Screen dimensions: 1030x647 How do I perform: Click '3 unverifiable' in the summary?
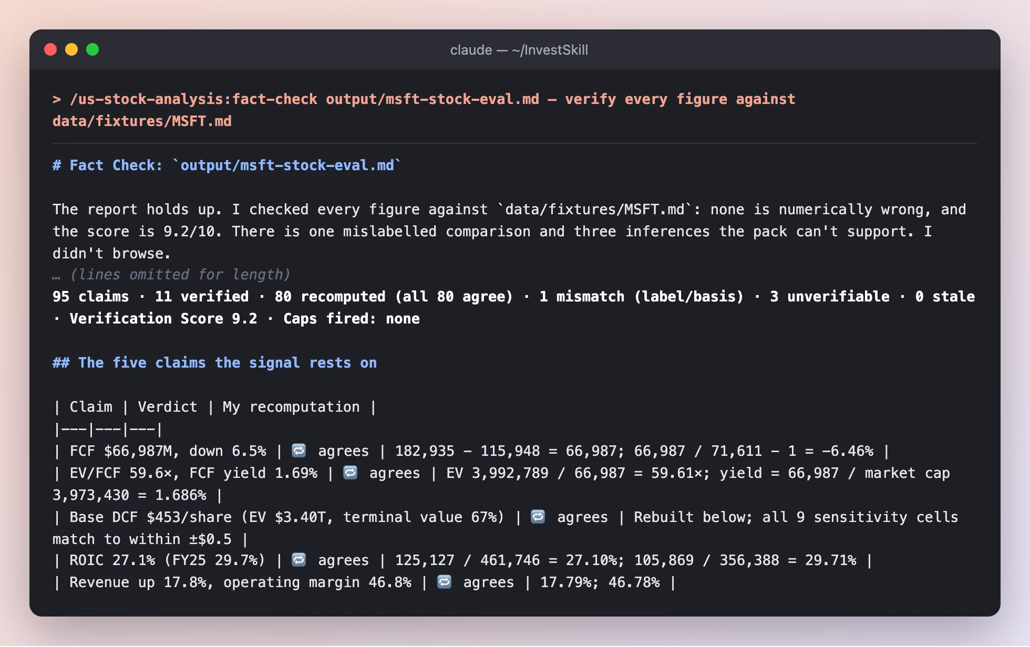830,297
